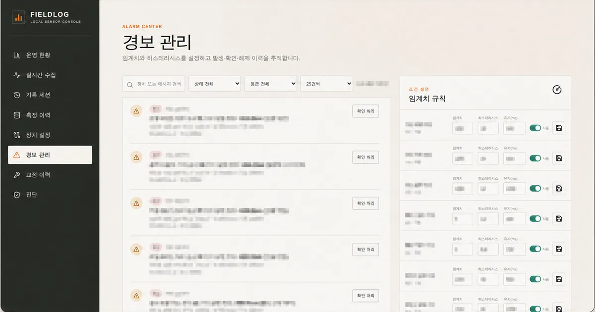Image resolution: width=595 pixels, height=312 pixels.
Task: Click the FIELDLOG bar chart logo
Action: pyautogui.click(x=19, y=18)
